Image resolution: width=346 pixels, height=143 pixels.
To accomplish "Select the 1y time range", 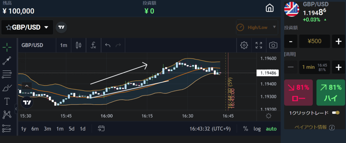I will [x=24, y=129].
